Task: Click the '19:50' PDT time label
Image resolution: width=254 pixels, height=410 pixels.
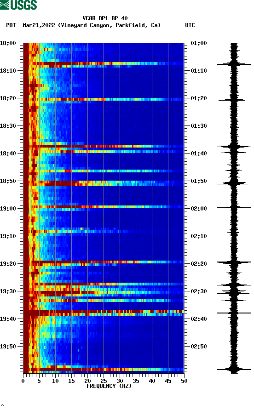Action: coord(8,347)
